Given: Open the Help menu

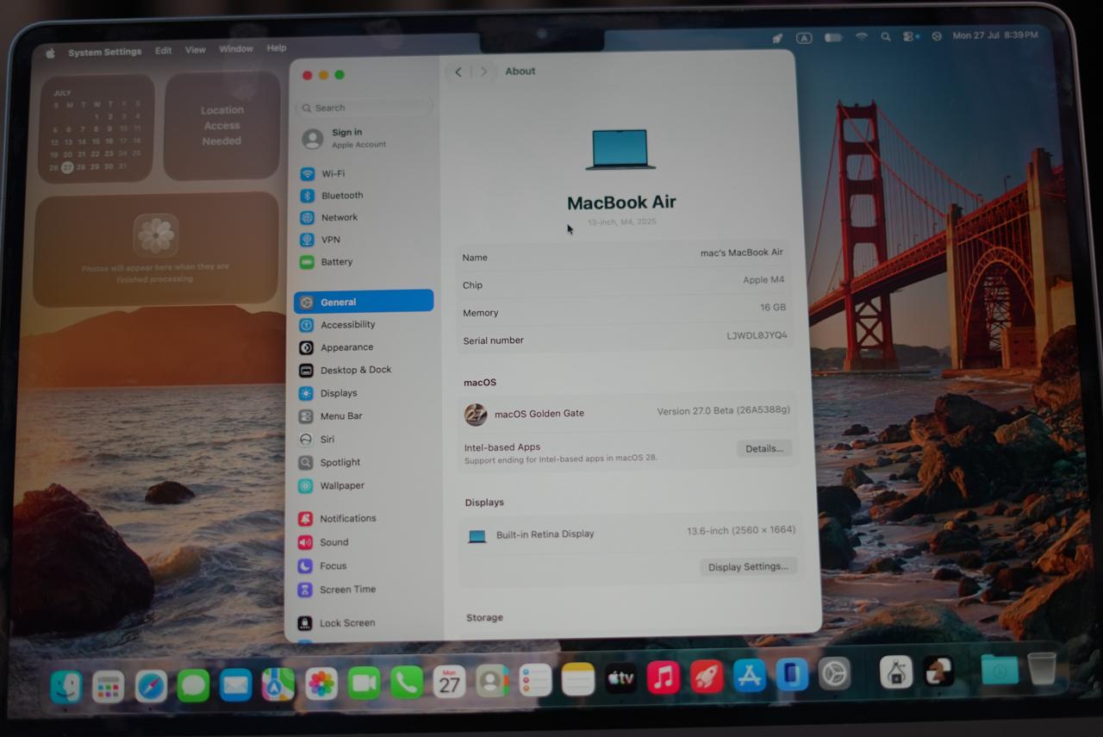Looking at the screenshot, I should 277,48.
